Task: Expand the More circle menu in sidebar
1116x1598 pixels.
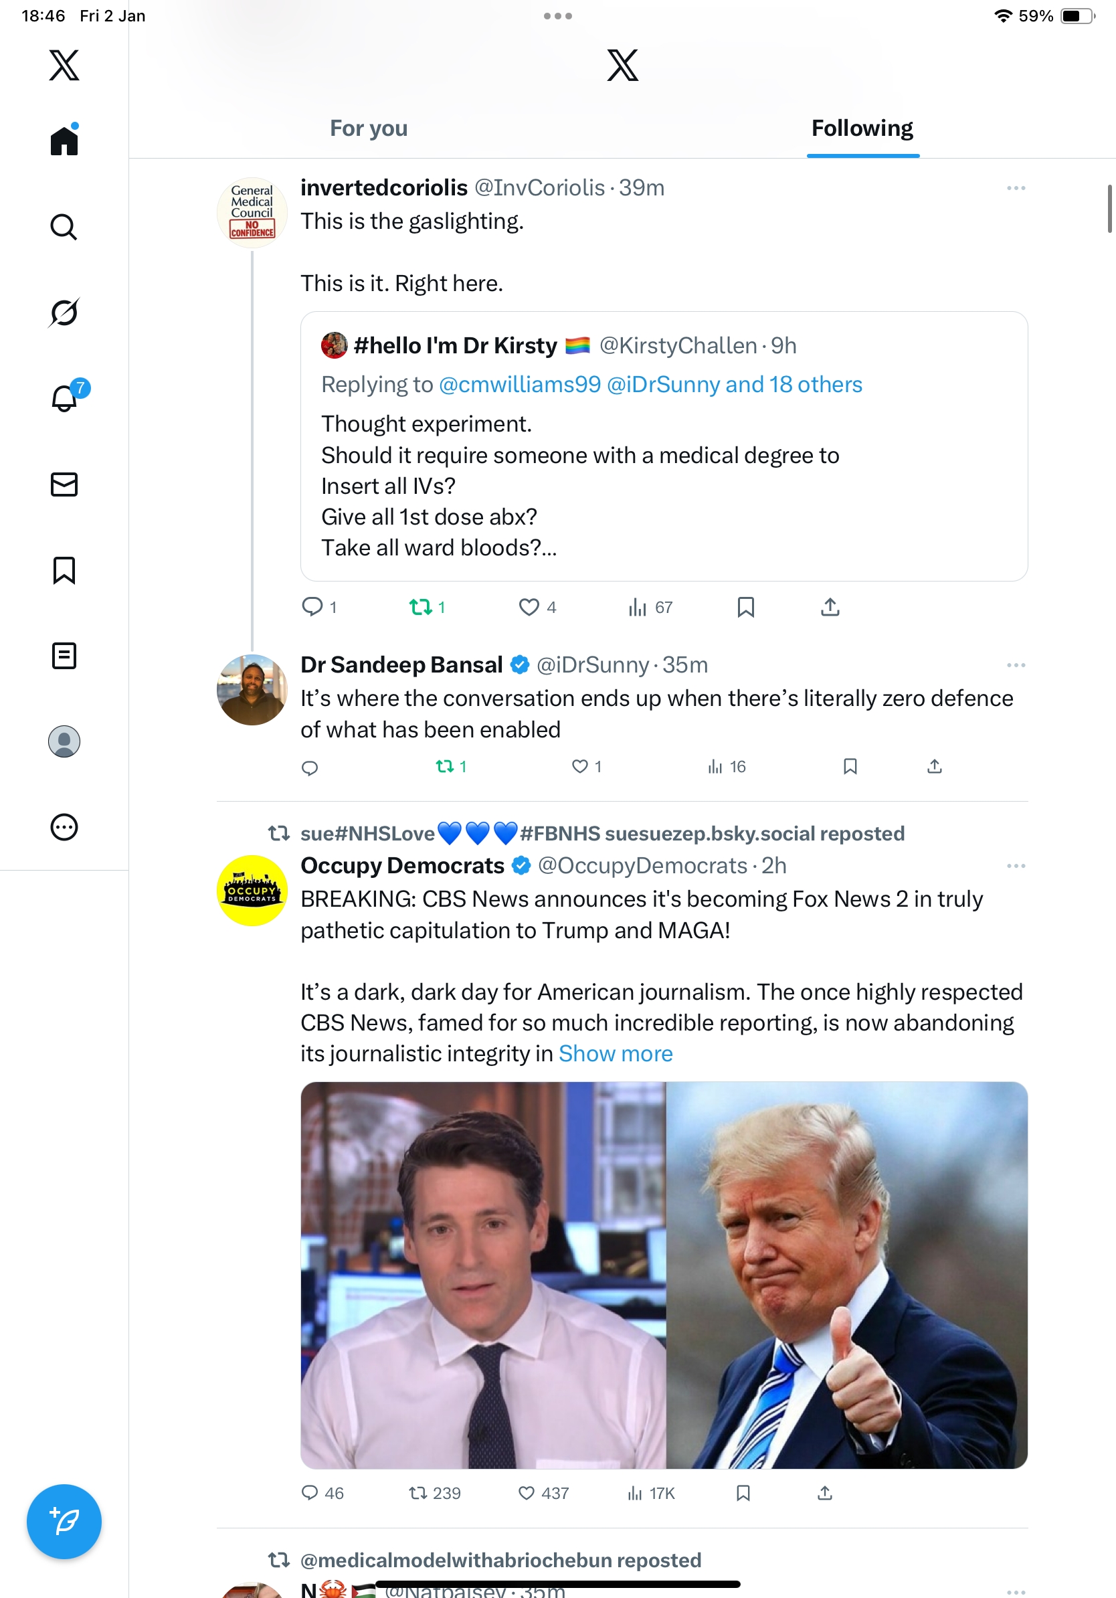Action: point(64,828)
